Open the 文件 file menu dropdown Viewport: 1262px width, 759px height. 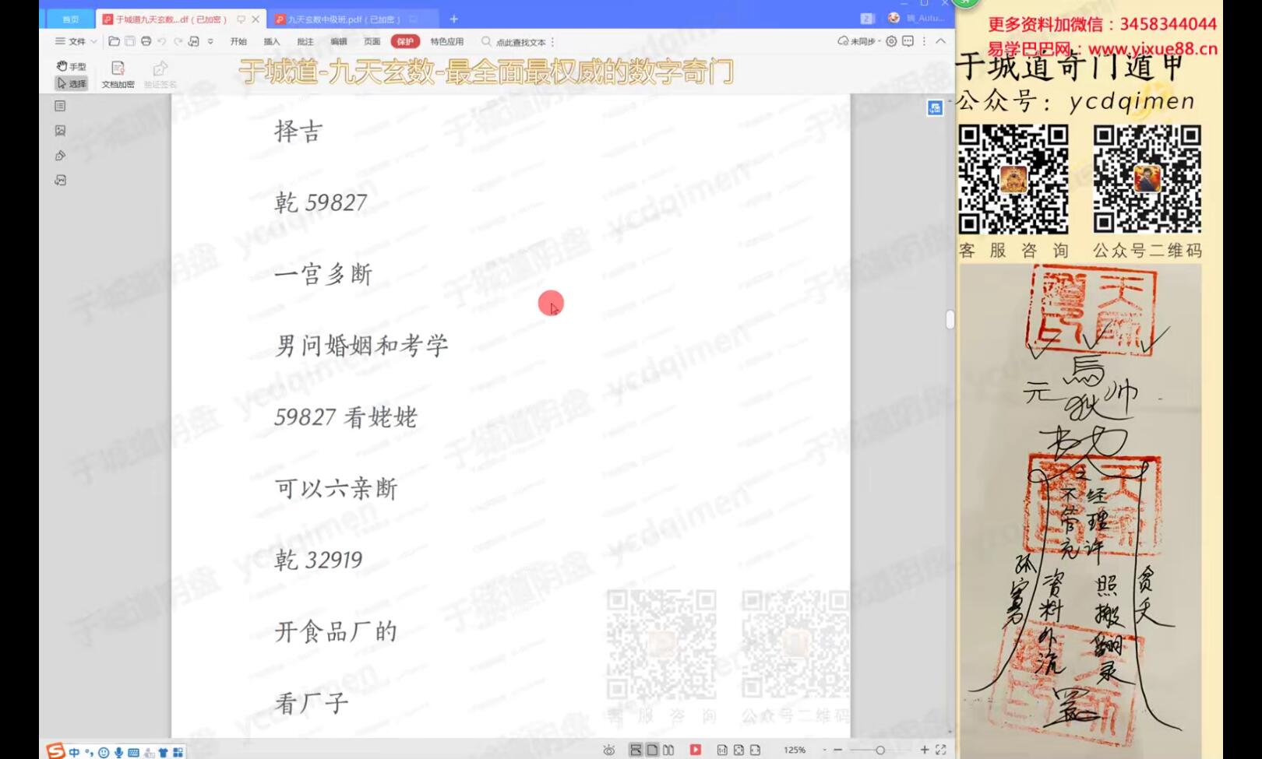point(75,41)
